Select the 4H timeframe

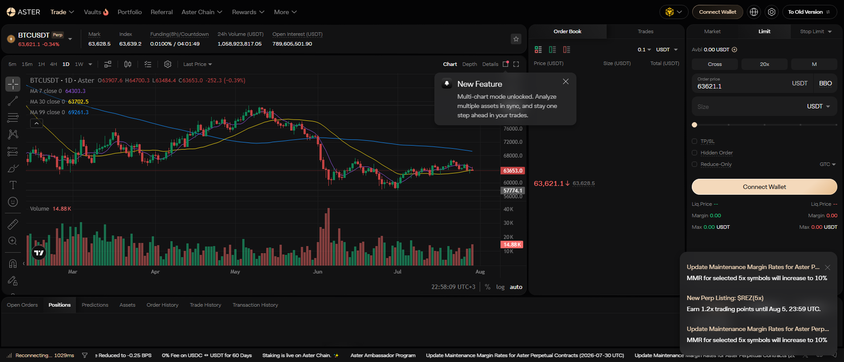pyautogui.click(x=53, y=64)
